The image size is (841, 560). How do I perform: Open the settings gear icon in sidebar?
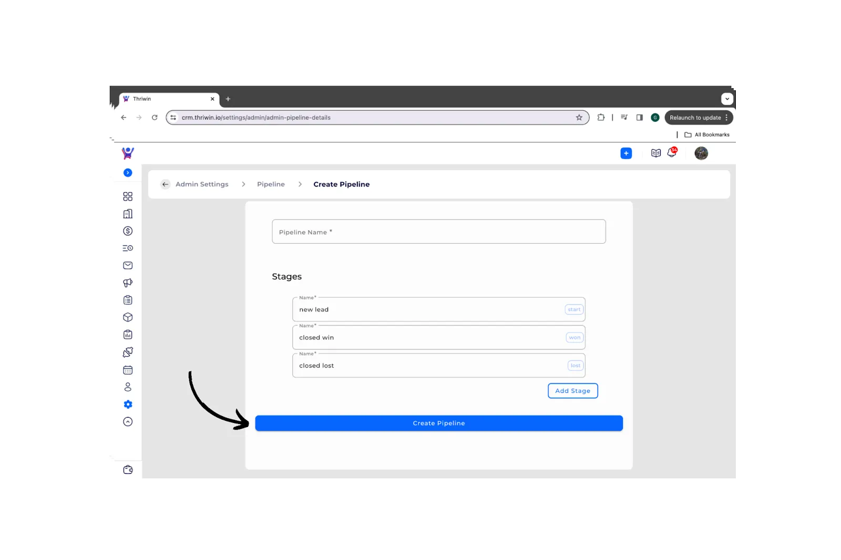coord(128,405)
